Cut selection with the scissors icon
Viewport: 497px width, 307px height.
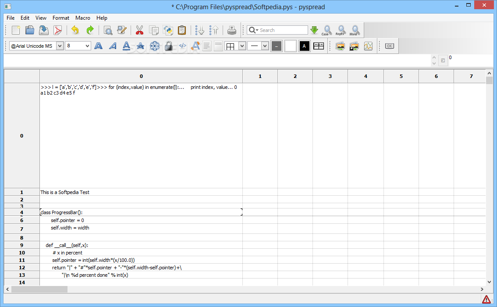pos(139,30)
